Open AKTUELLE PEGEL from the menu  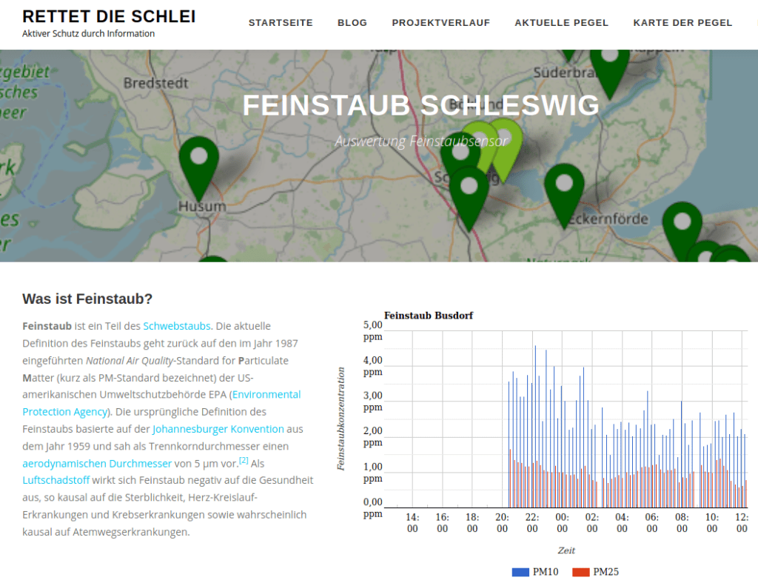[561, 23]
